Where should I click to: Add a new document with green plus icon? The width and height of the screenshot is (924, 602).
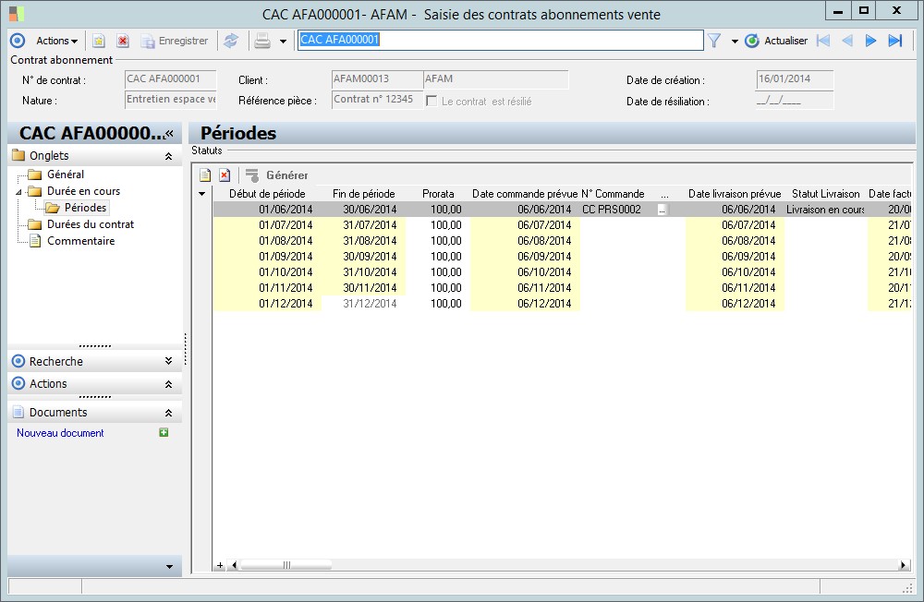[164, 432]
